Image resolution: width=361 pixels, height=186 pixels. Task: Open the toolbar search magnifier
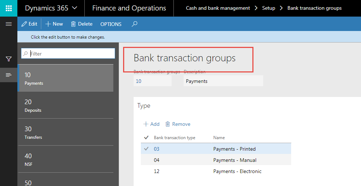point(134,24)
